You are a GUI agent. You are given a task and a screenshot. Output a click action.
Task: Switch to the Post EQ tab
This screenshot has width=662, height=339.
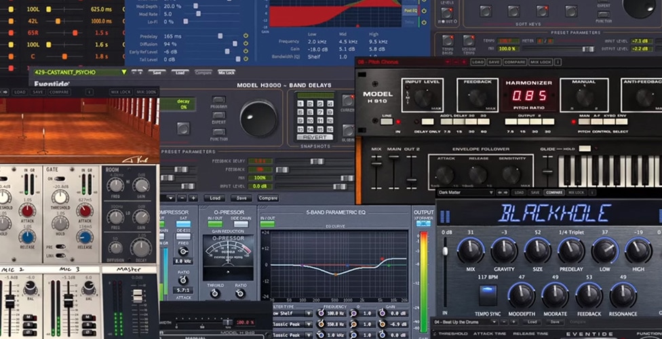[x=410, y=10]
